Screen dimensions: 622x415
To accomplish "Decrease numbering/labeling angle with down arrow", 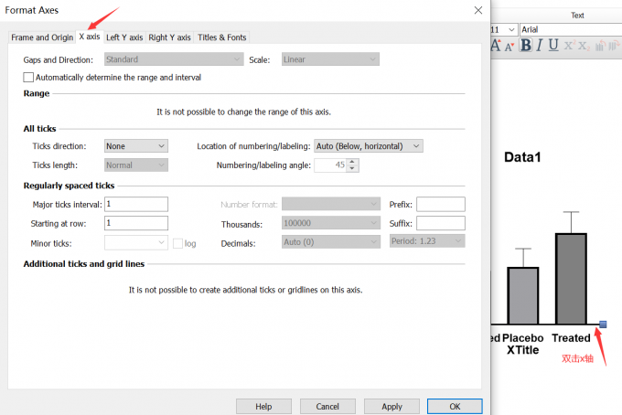I will pos(352,168).
